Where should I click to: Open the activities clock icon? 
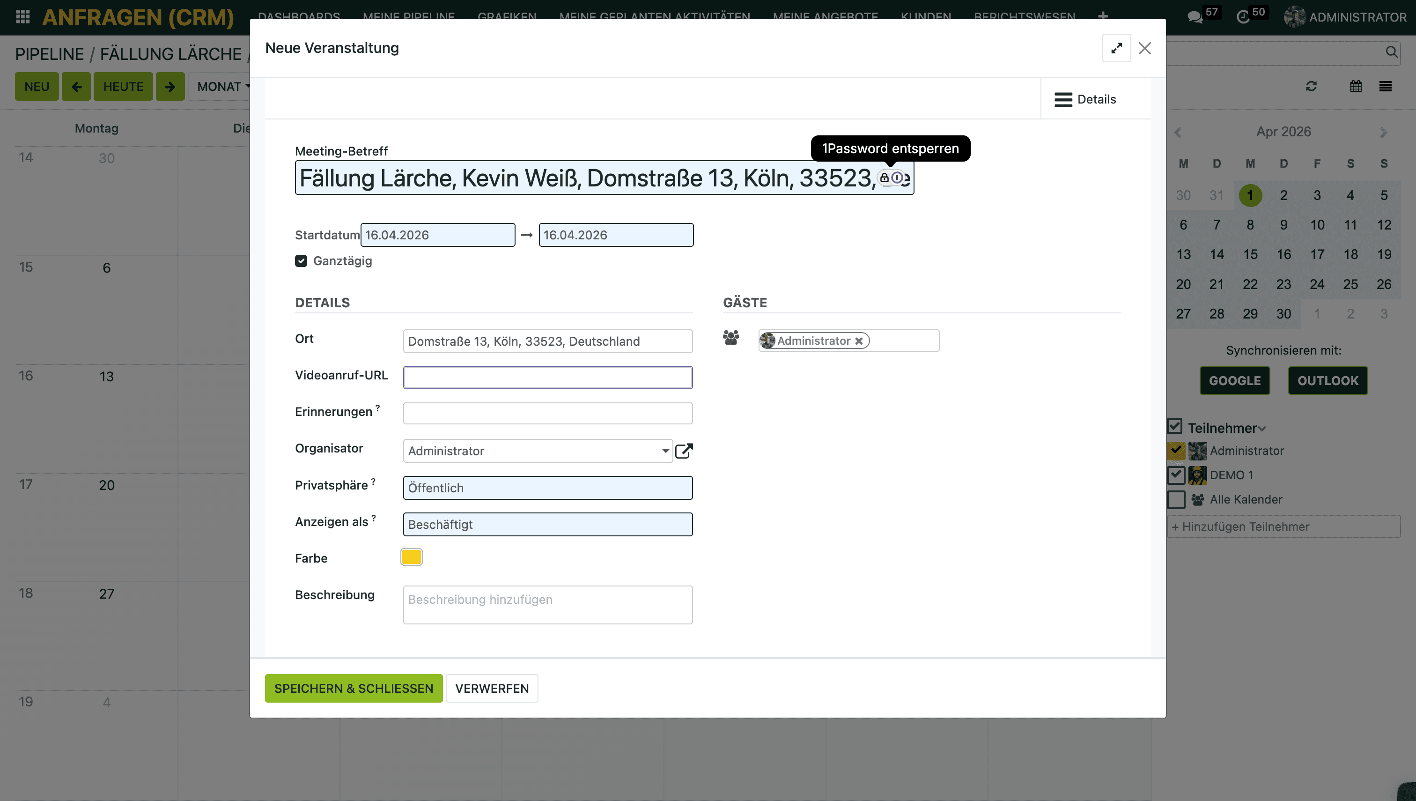click(1243, 17)
